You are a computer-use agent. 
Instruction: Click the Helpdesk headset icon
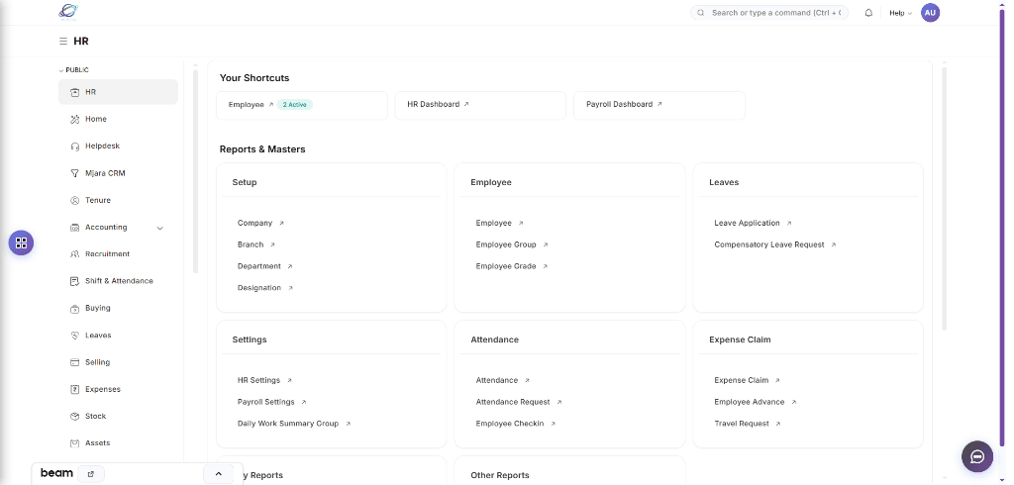[x=74, y=146]
